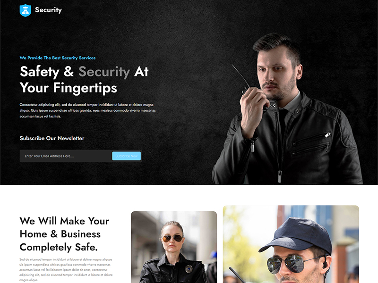
Task: Click the Subscribe Now button
Action: [x=126, y=156]
